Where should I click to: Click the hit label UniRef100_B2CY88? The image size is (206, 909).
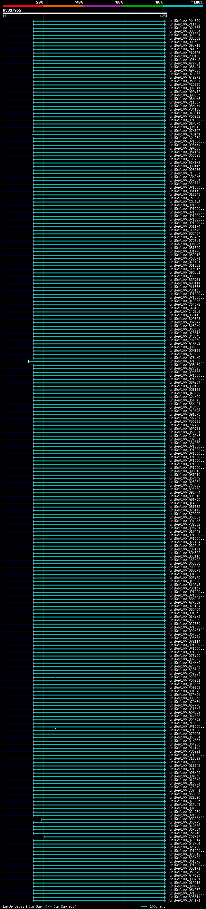coord(185,847)
